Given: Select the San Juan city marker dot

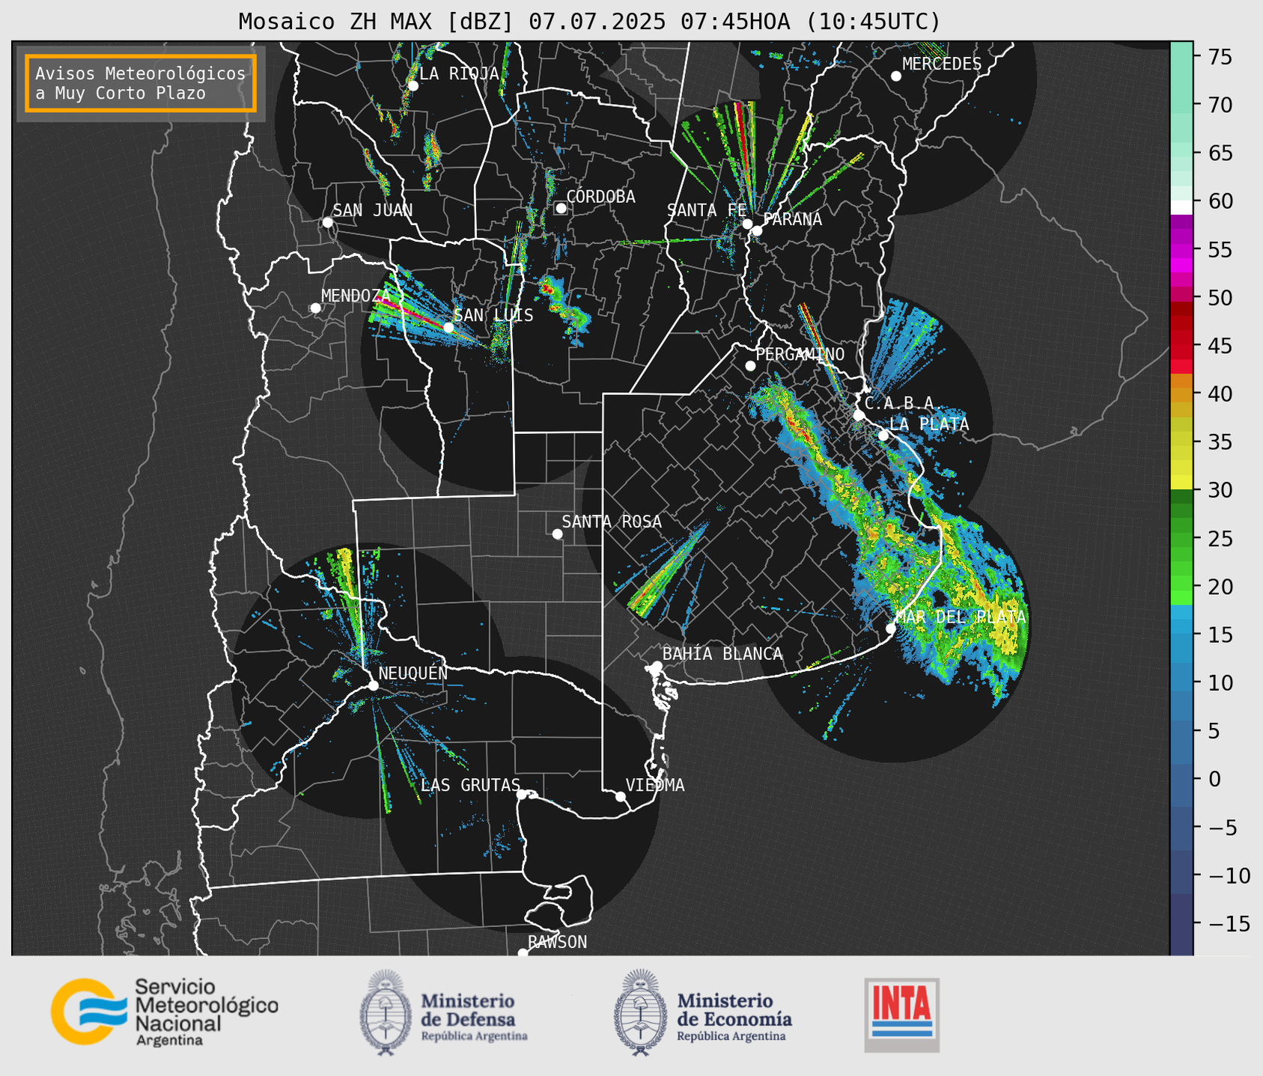Looking at the screenshot, I should coord(327,222).
